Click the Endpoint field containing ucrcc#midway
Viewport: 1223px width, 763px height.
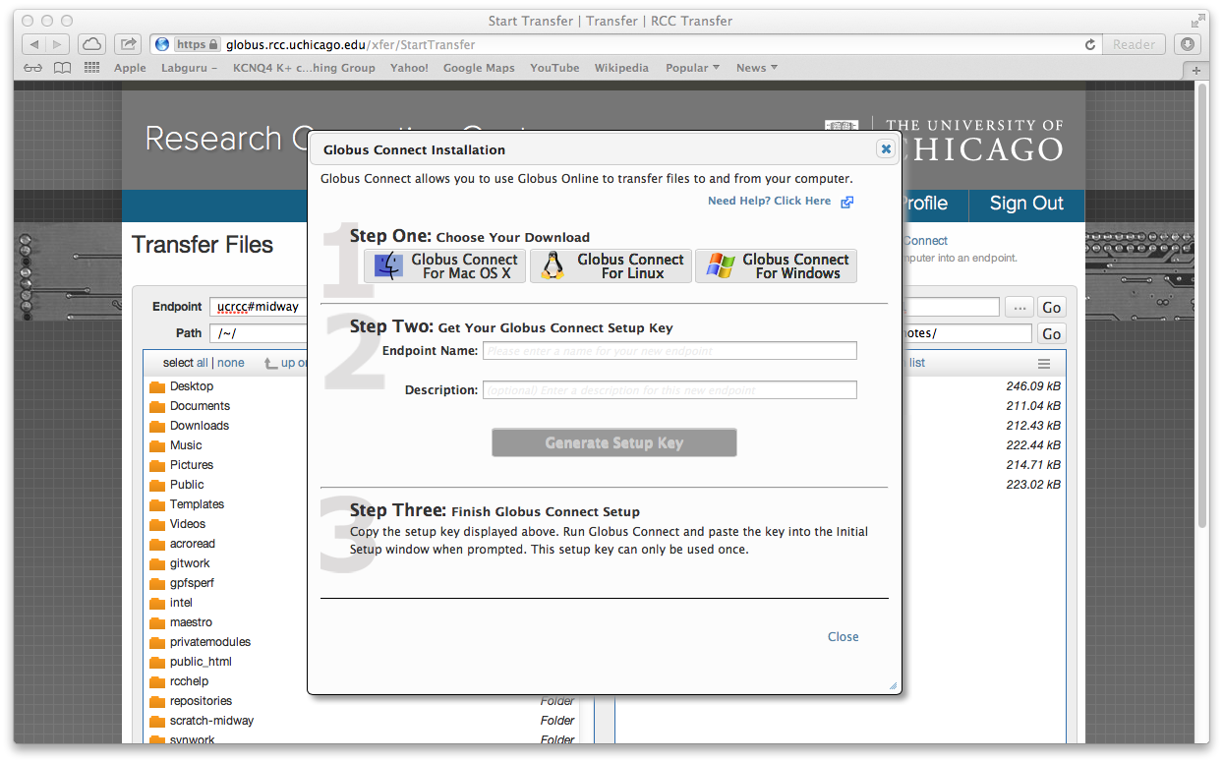[260, 307]
